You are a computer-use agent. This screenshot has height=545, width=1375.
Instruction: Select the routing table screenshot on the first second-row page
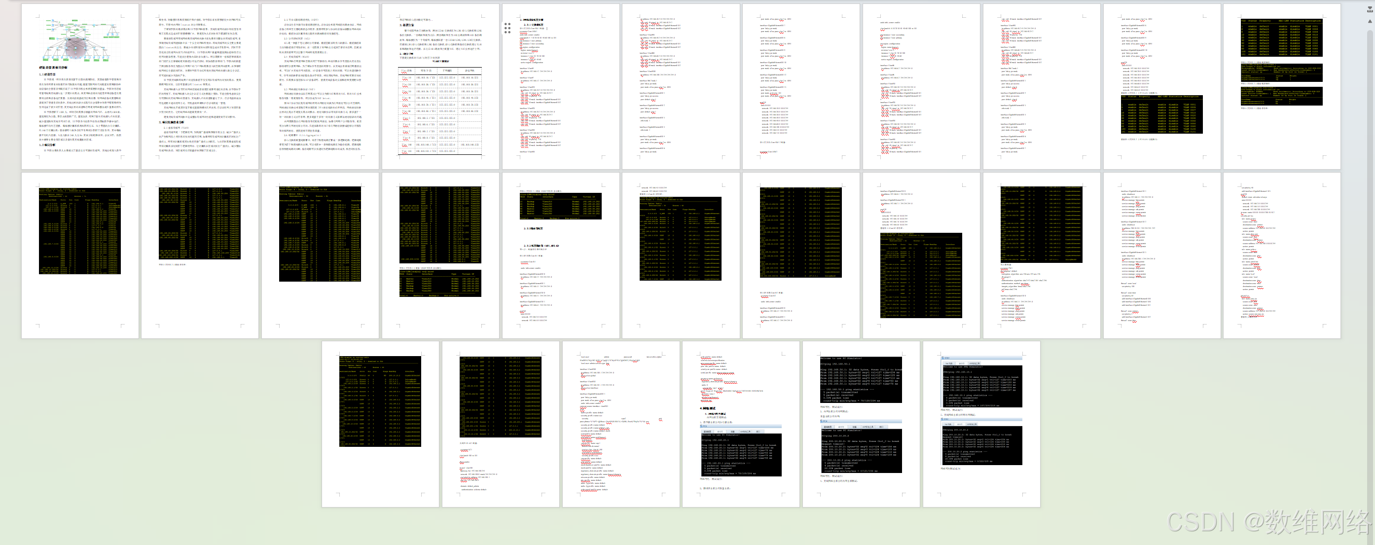tap(80, 231)
